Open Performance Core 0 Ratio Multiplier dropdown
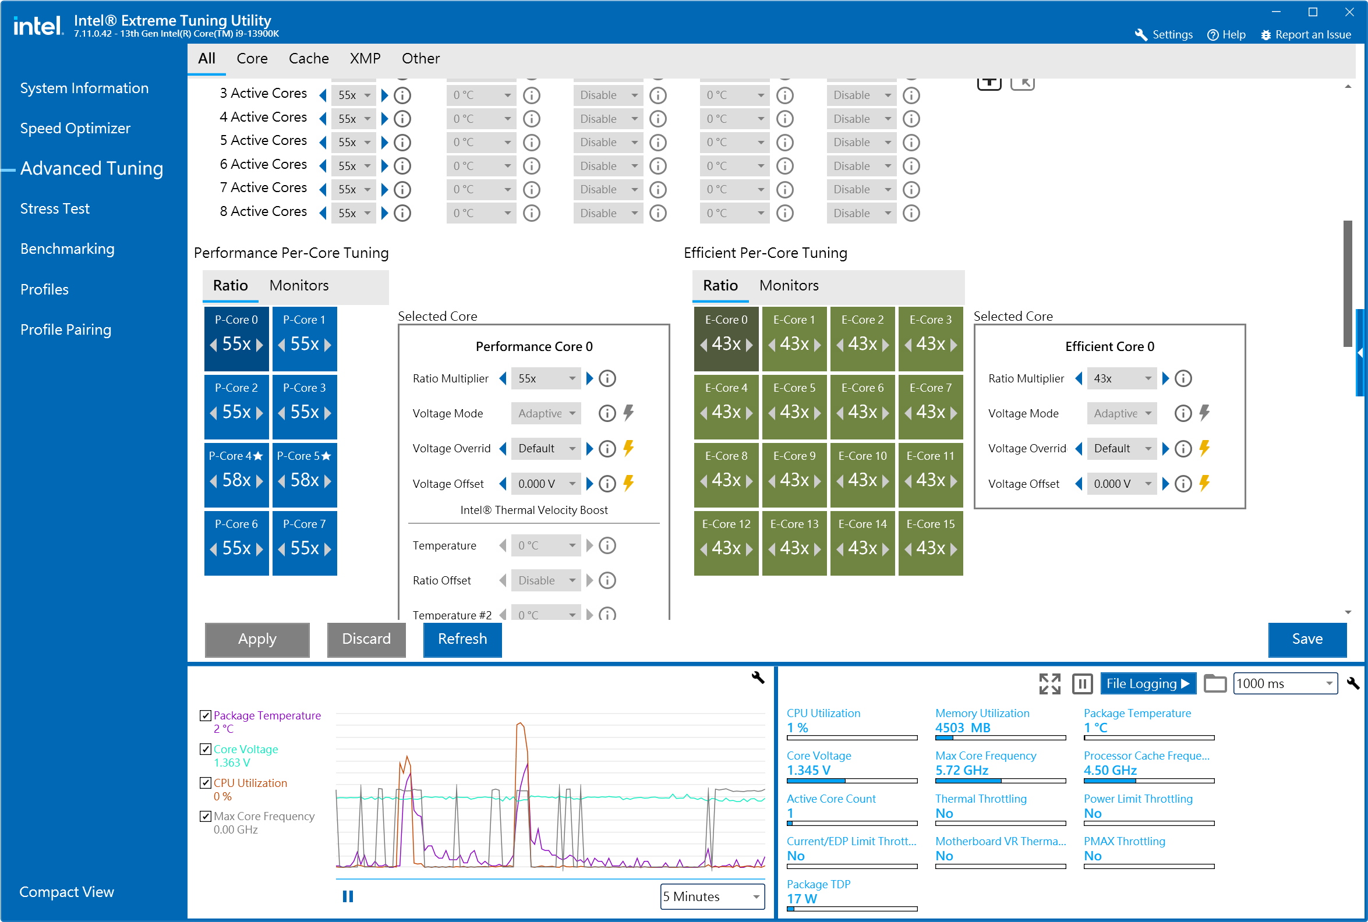The image size is (1368, 922). (546, 378)
